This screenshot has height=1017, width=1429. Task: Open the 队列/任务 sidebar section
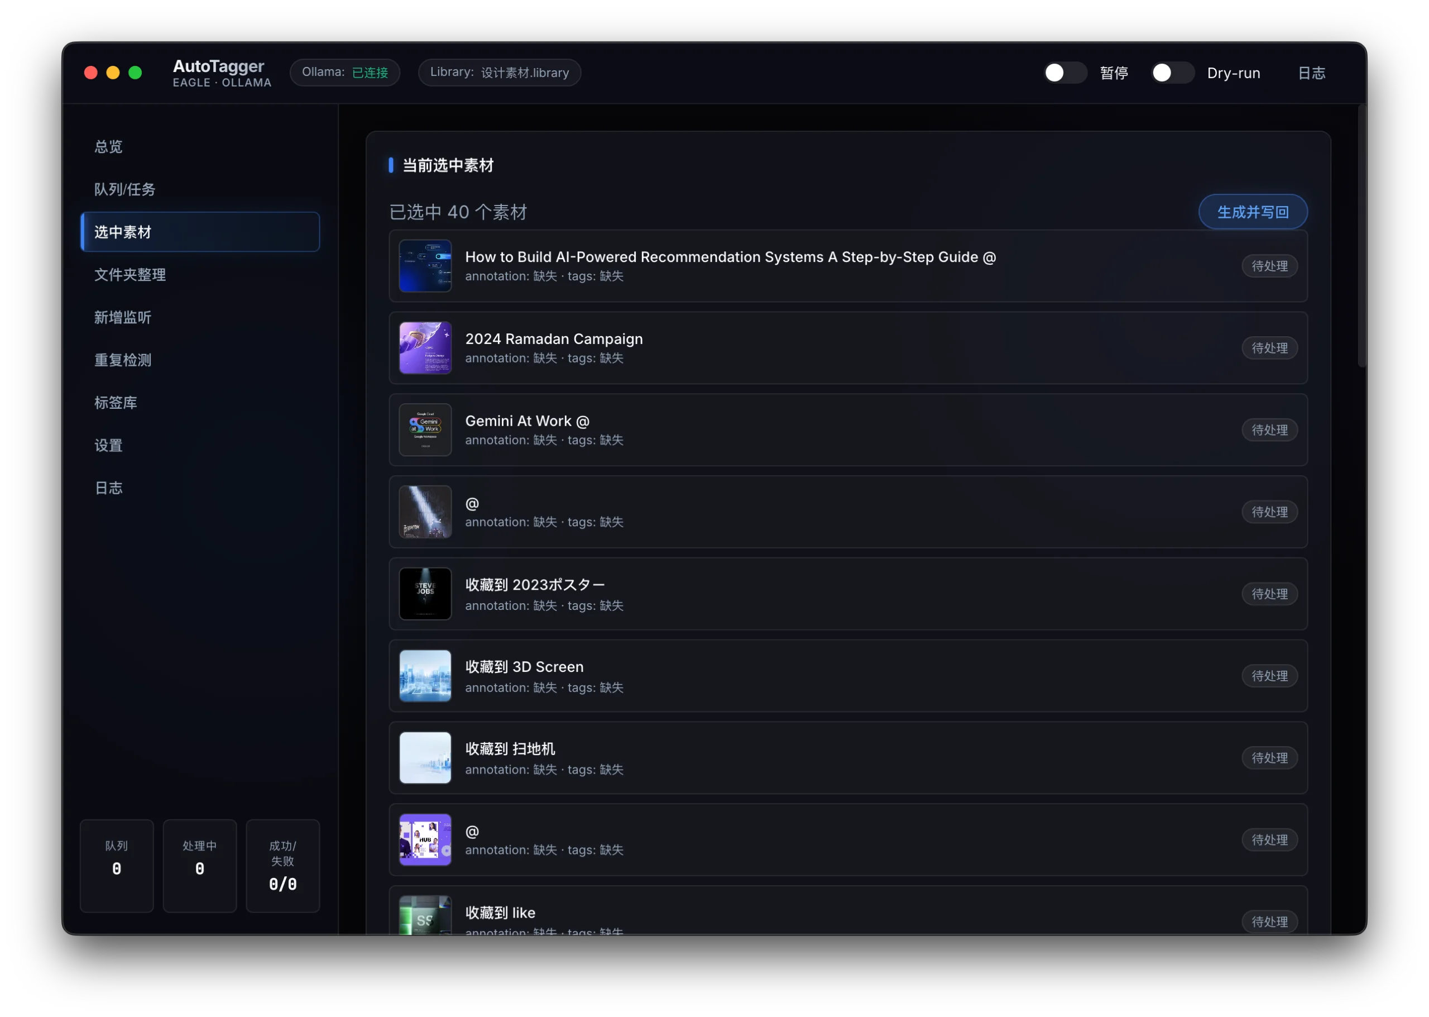pos(124,189)
